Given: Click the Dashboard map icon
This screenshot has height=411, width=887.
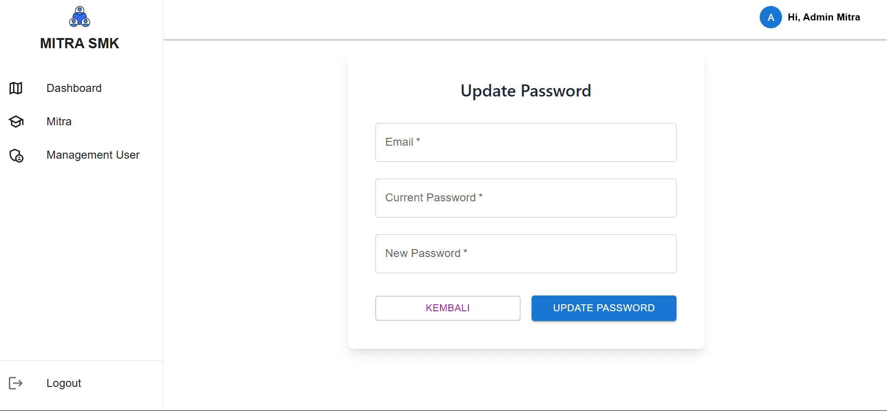Looking at the screenshot, I should coord(16,88).
